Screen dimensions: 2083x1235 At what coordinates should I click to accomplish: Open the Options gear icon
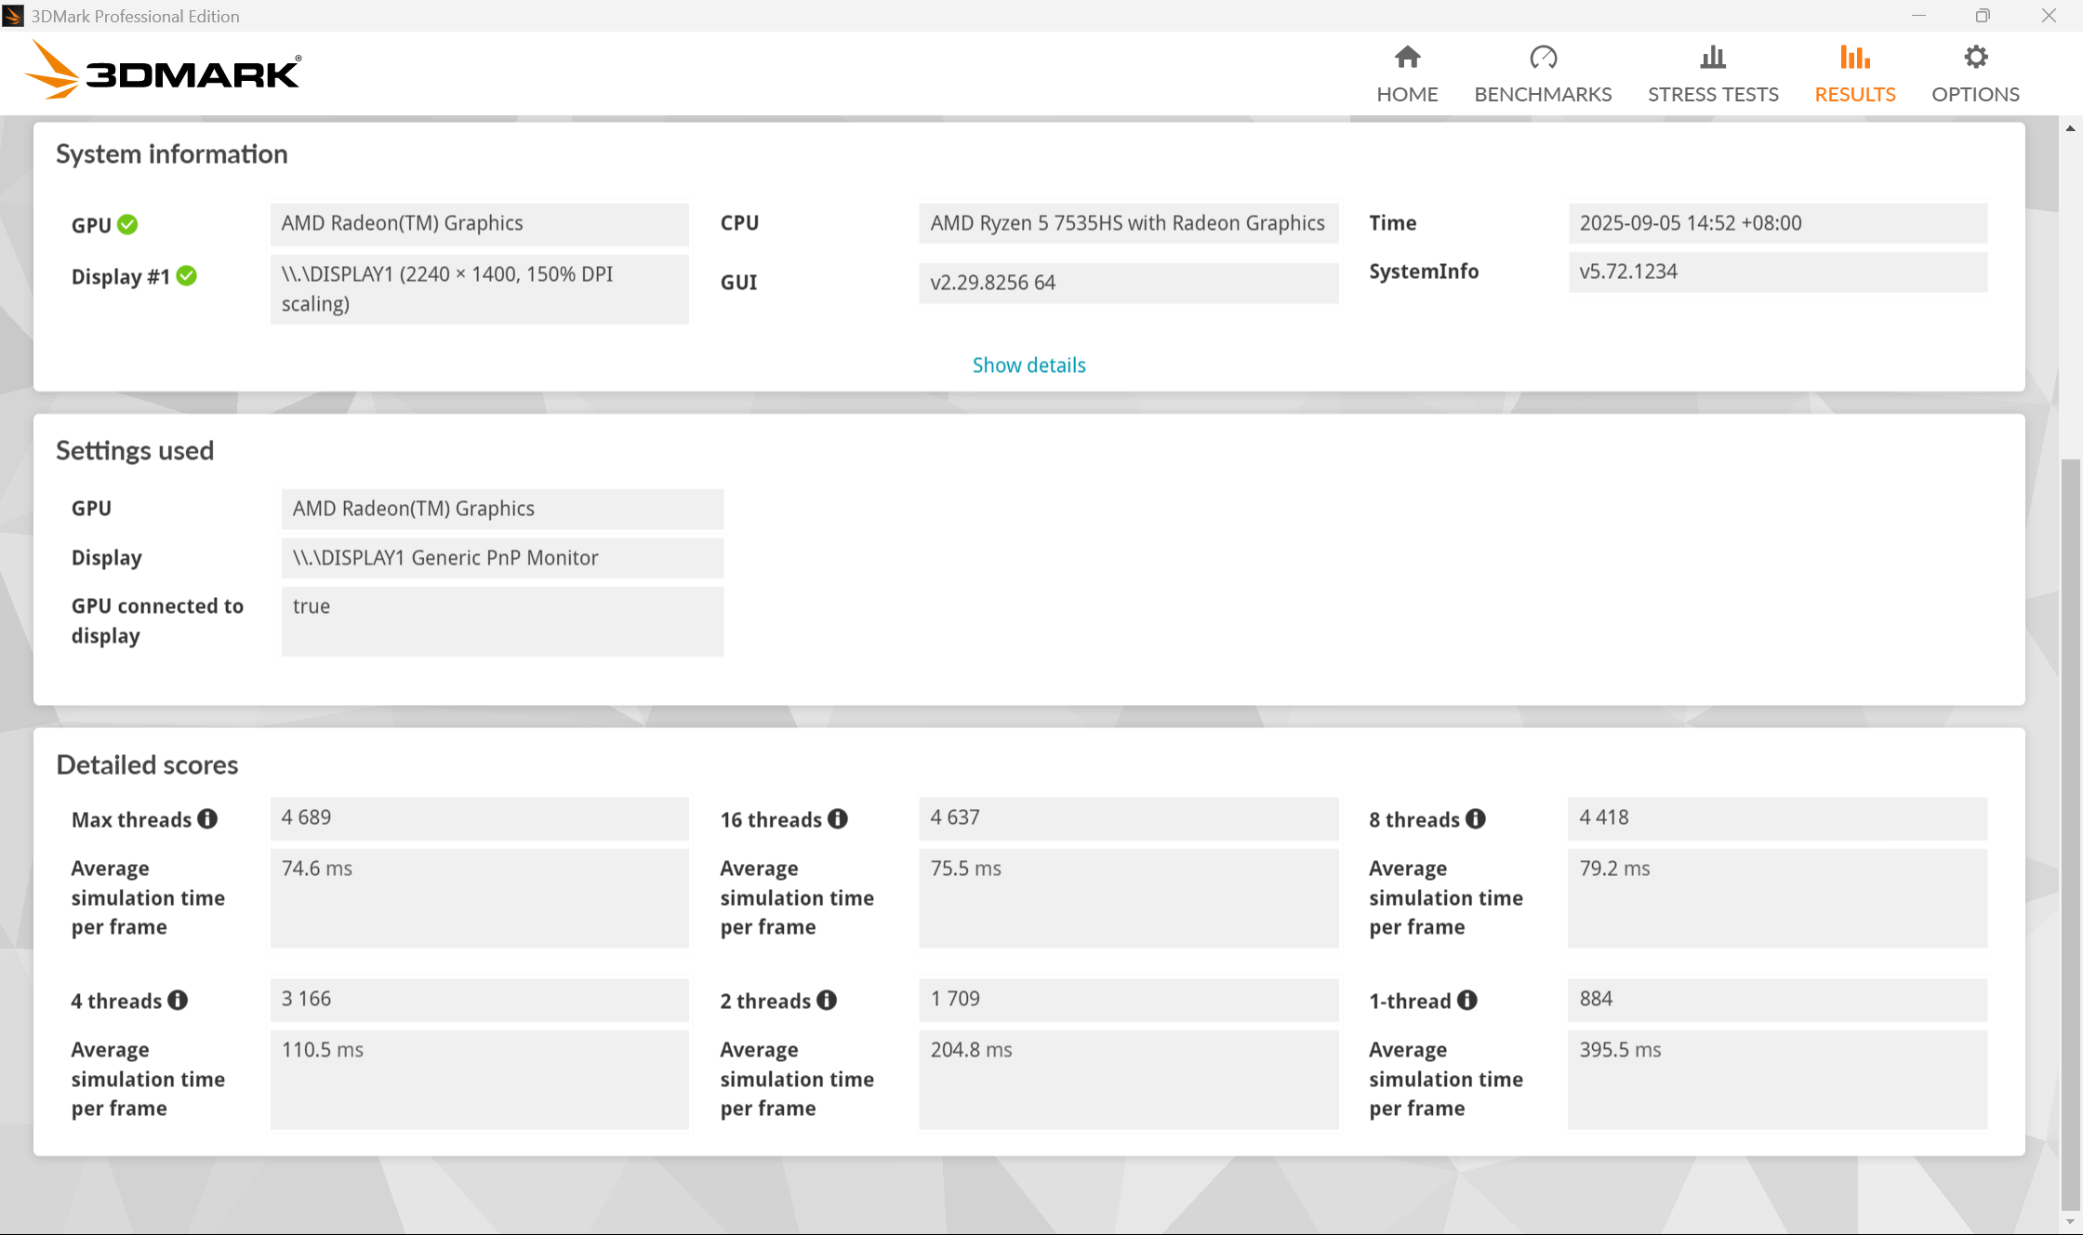pos(1975,58)
